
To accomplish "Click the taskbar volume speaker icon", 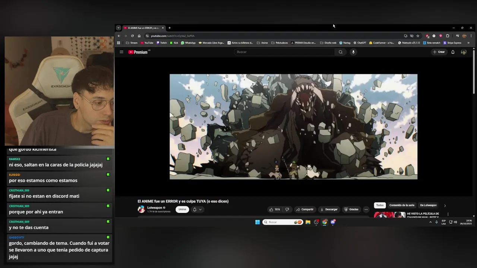I will [x=455, y=222].
